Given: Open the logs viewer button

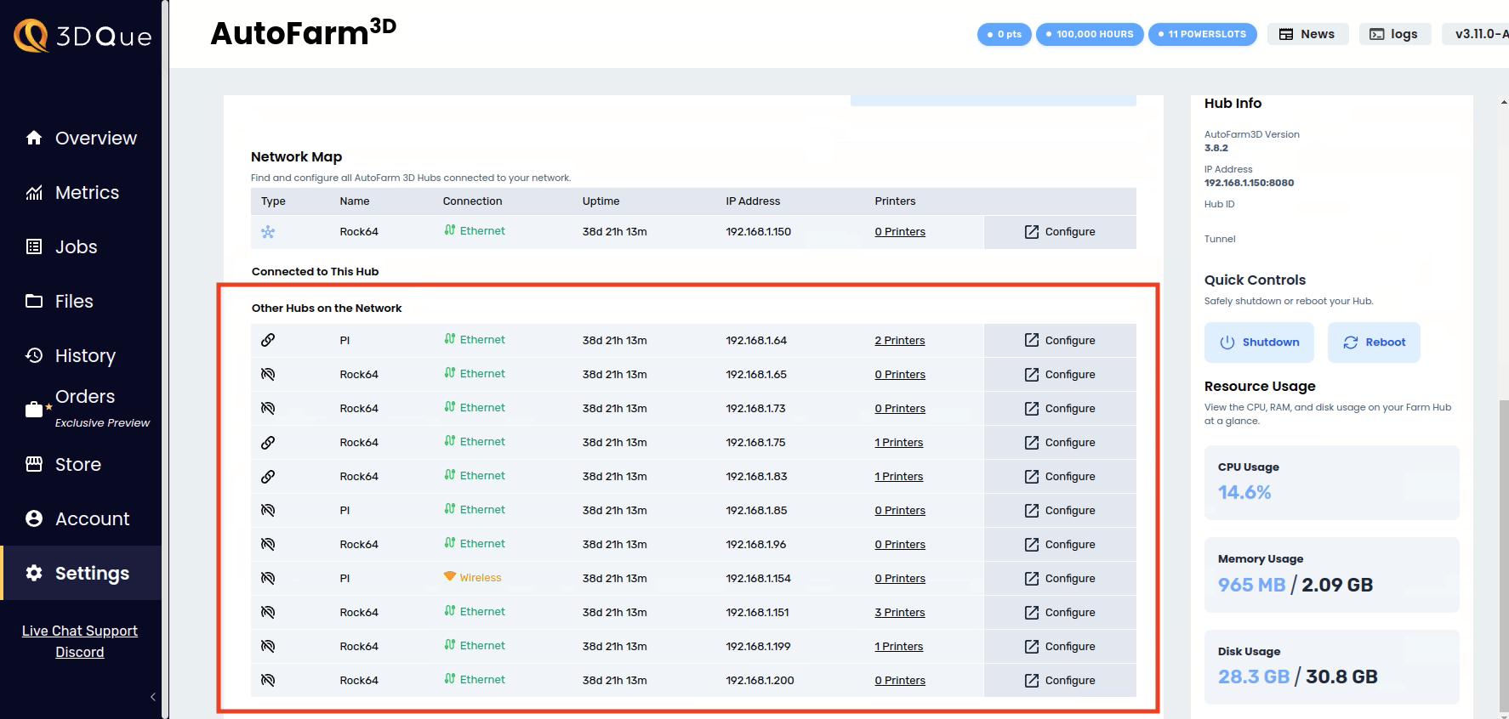Looking at the screenshot, I should click(x=1394, y=34).
